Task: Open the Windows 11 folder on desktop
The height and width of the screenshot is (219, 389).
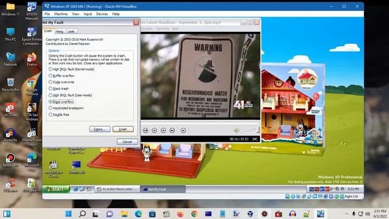Action: [10, 10]
